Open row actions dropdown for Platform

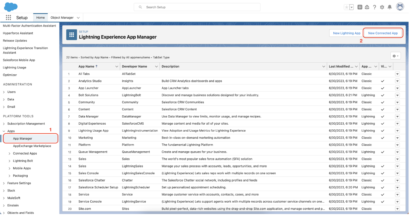click(x=397, y=145)
